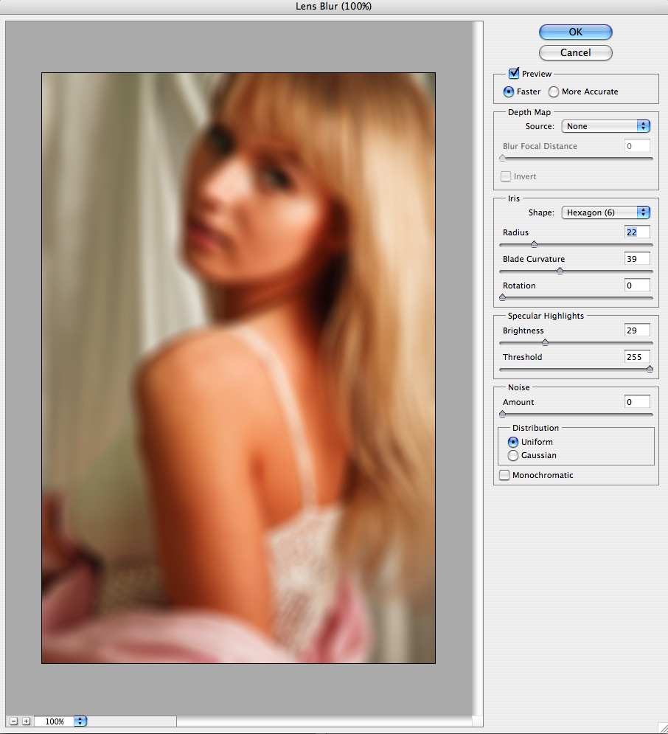This screenshot has height=734, width=668.
Task: Enable the Monochromatic checkbox
Action: [504, 475]
